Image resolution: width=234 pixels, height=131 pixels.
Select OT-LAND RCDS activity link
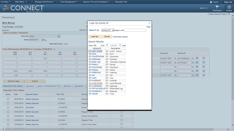pos(95,83)
